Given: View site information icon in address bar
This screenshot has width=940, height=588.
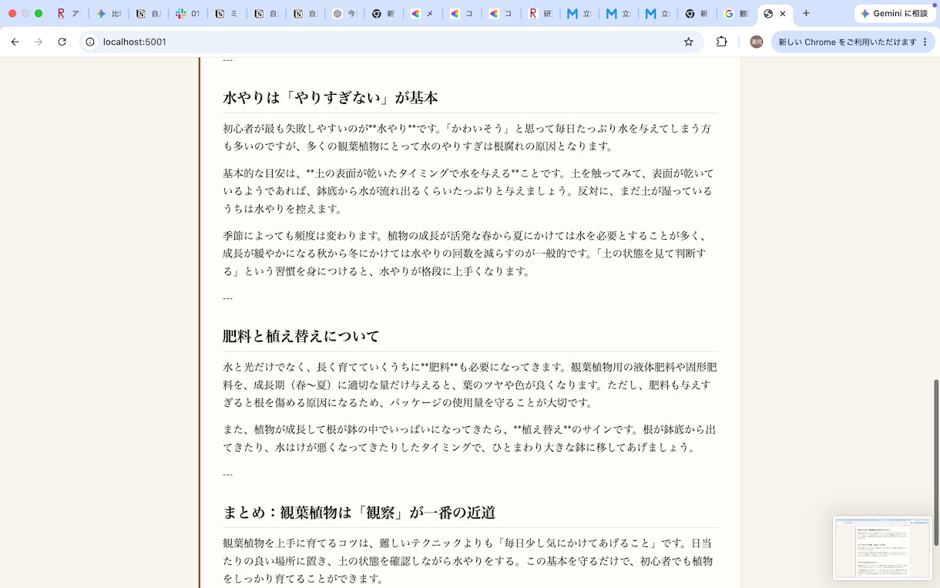Looking at the screenshot, I should 90,42.
